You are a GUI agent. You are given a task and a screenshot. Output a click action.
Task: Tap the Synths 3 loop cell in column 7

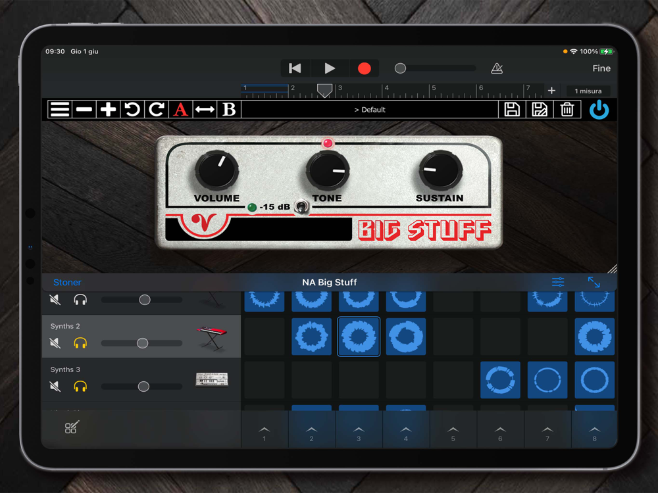point(547,380)
